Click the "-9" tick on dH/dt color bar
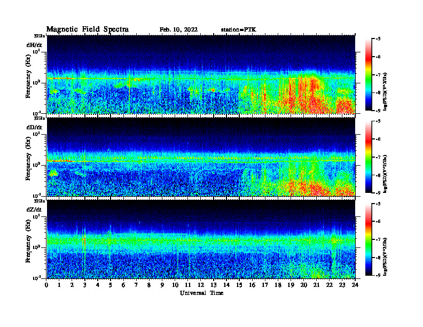Screen dimensions: 423x327 (378, 111)
